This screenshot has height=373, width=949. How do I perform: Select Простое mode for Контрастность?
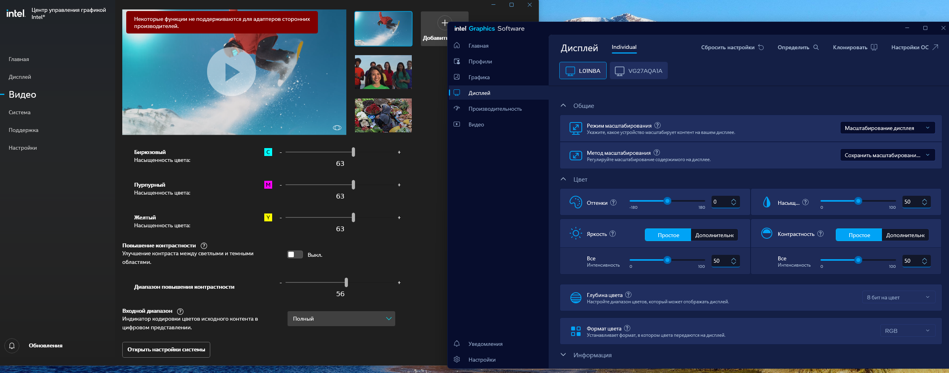click(859, 235)
